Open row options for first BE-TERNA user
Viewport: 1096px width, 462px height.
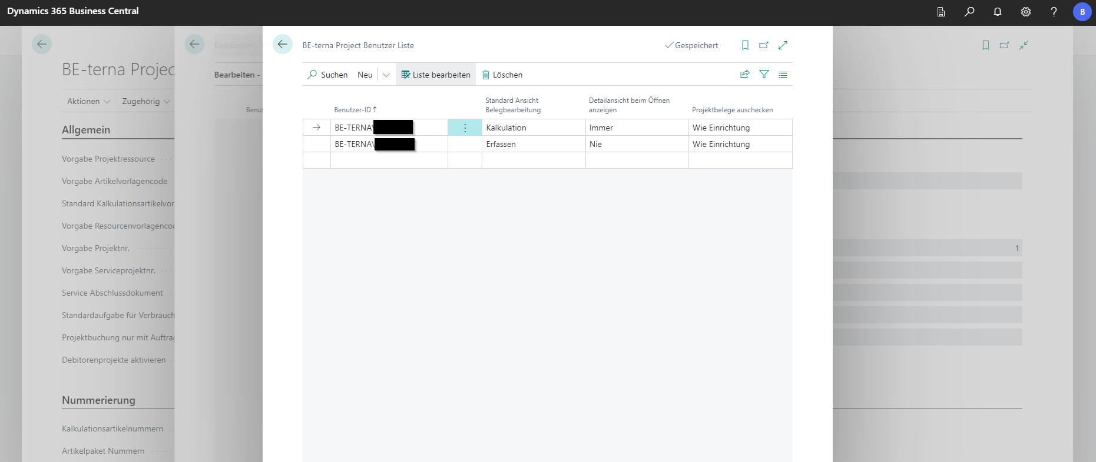(x=465, y=128)
